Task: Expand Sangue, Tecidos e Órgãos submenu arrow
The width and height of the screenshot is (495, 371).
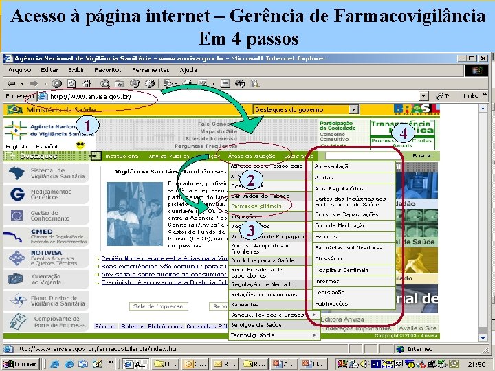Action: (x=314, y=315)
